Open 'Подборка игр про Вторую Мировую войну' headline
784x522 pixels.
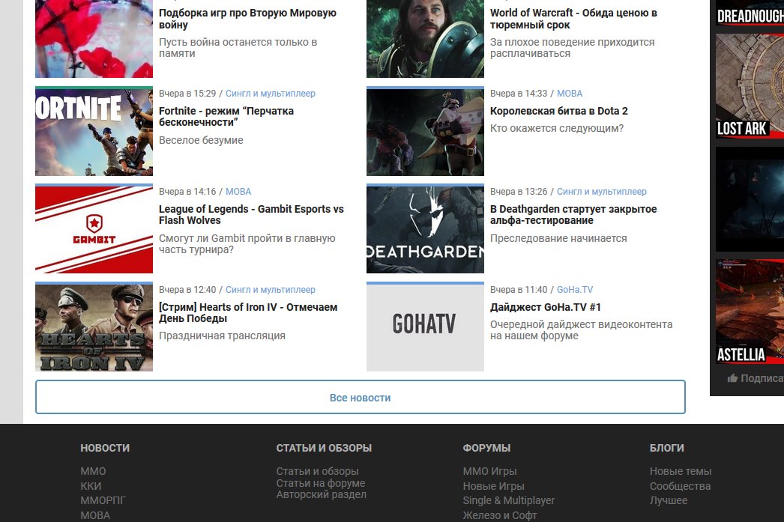click(247, 19)
